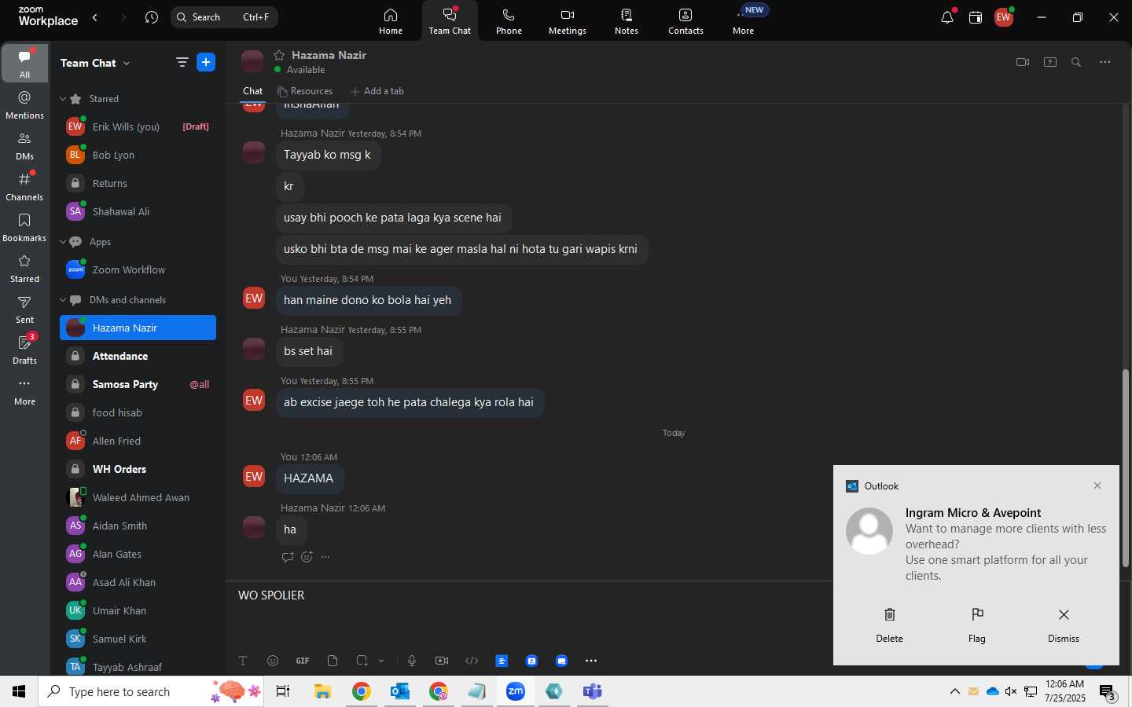Open Zoom Workflow app chat
Screen dimensions: 1132x707
(x=138, y=269)
